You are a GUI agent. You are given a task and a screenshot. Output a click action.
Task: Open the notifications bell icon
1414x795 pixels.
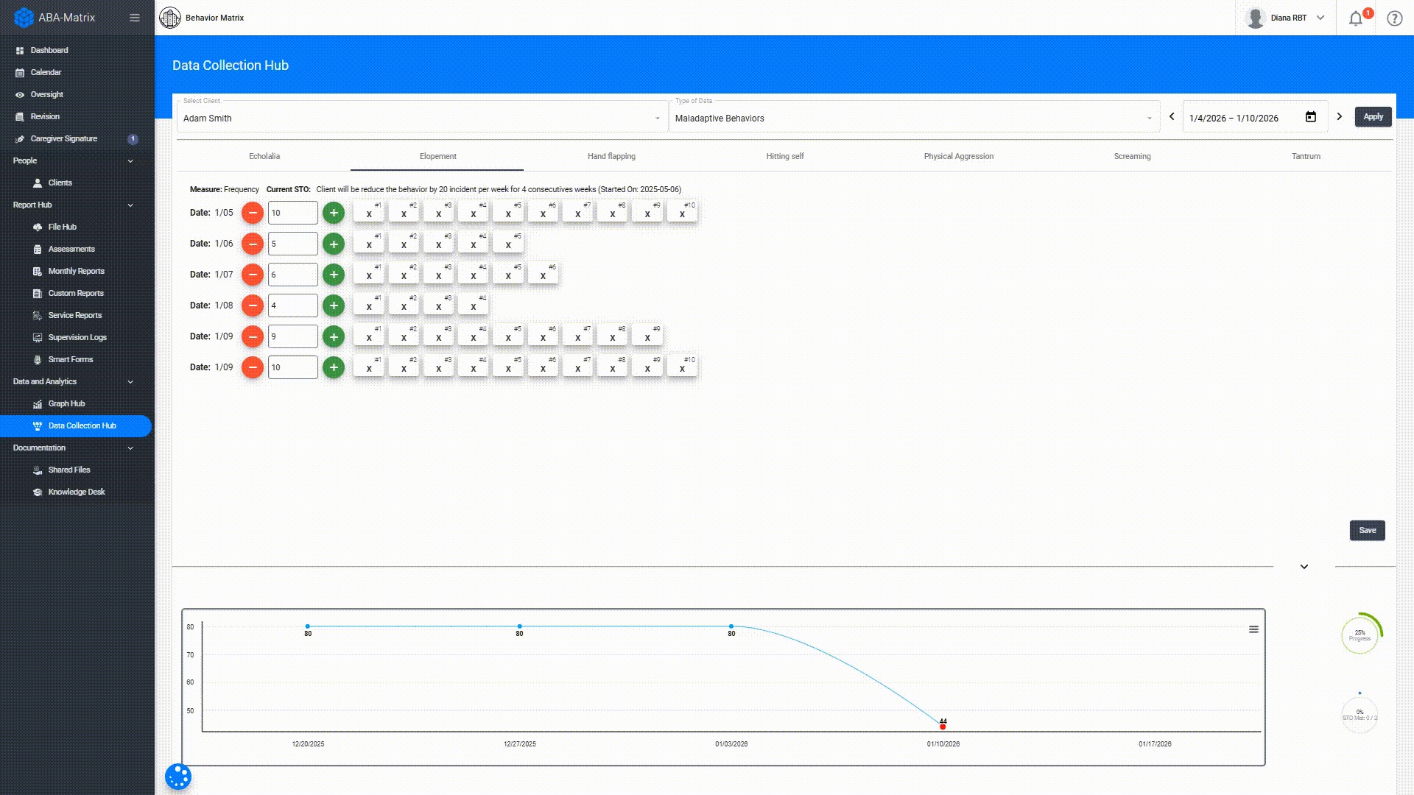point(1355,18)
